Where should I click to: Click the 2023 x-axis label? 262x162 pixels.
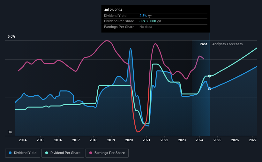[x=182, y=140]
